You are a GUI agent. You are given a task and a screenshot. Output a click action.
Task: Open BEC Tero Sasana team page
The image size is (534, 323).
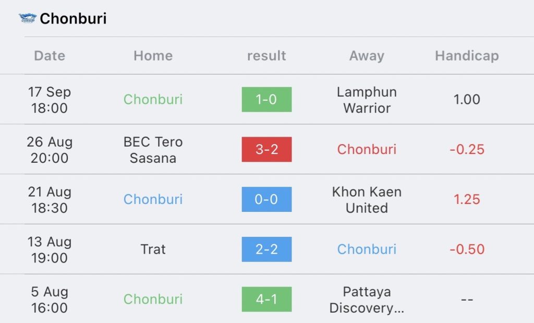pyautogui.click(x=153, y=150)
